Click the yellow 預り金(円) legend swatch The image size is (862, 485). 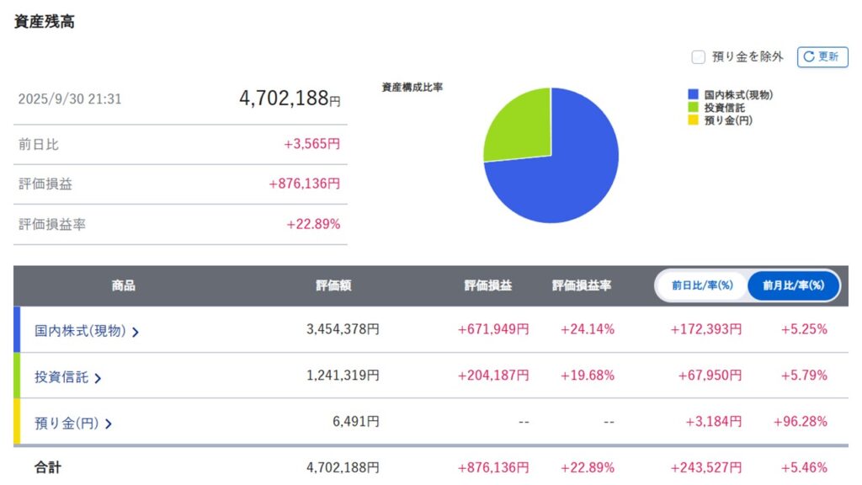693,120
